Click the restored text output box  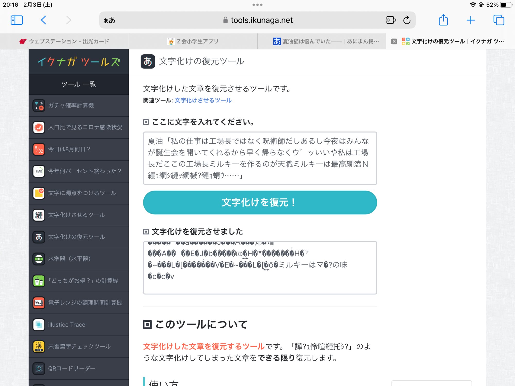tap(260, 268)
